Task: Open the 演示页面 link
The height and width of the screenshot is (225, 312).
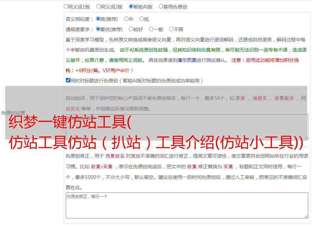Action: [x=187, y=60]
